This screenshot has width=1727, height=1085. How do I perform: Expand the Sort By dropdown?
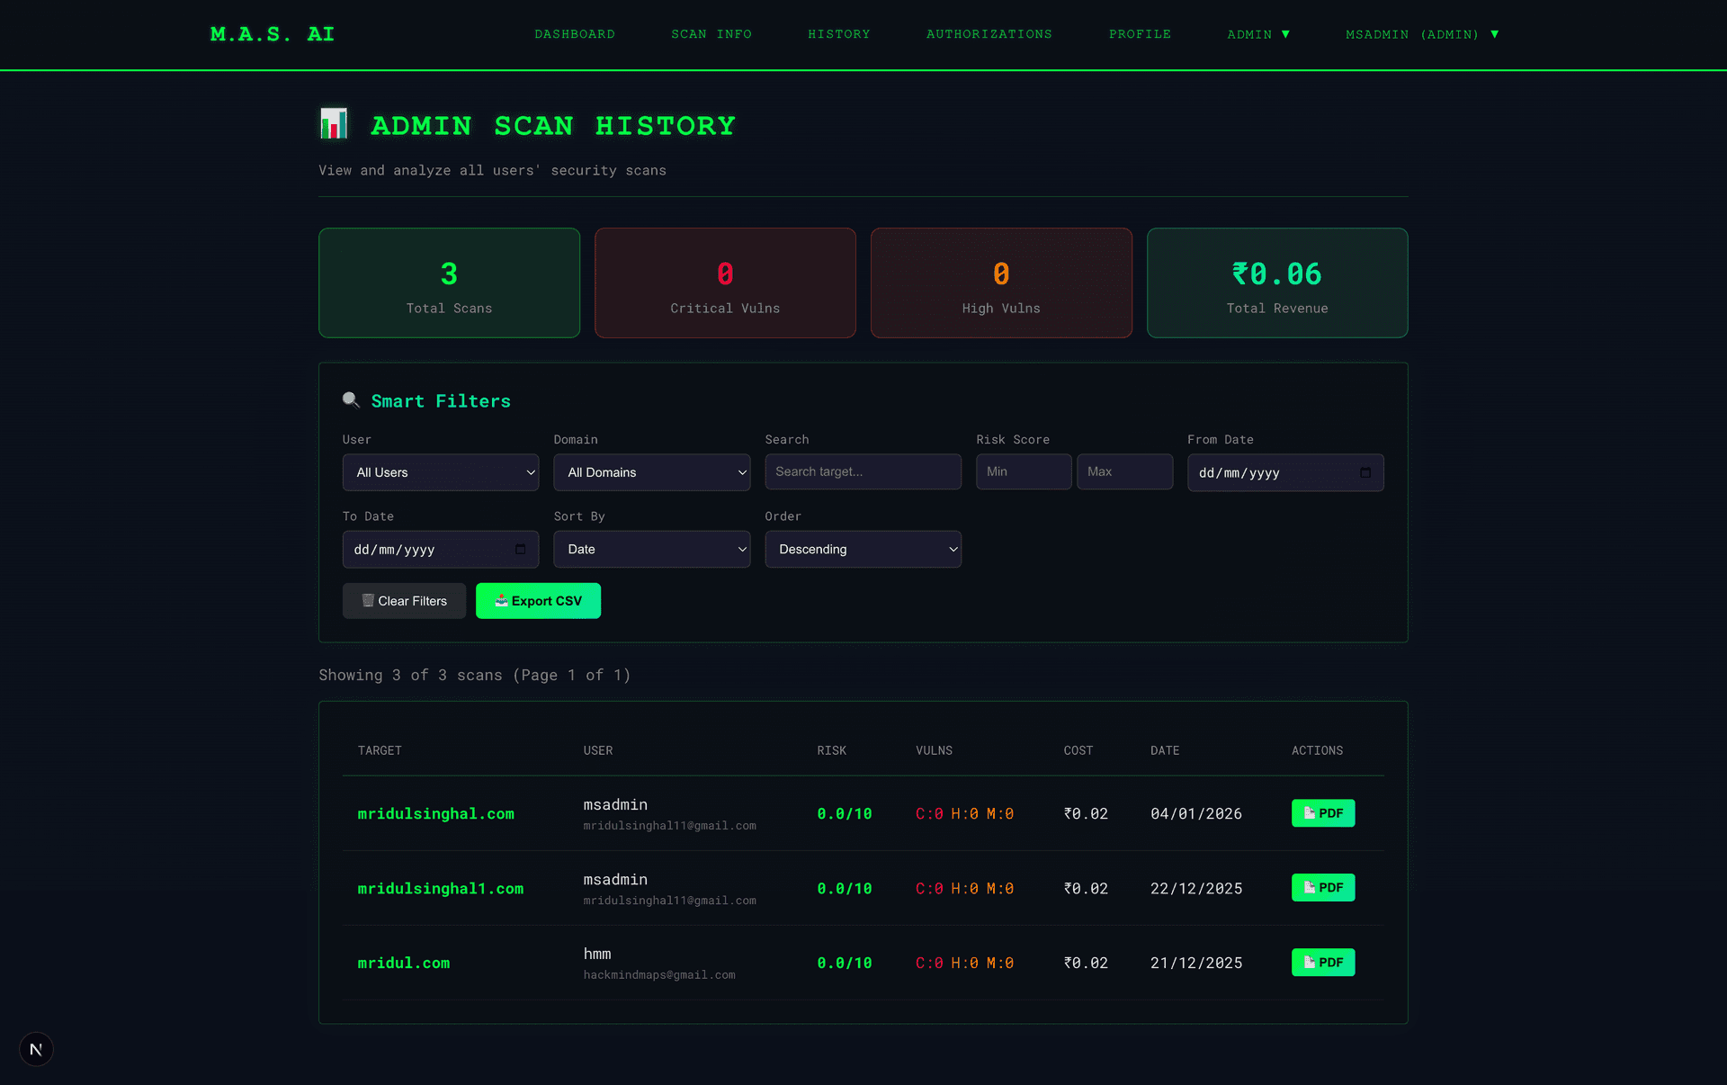(x=651, y=549)
